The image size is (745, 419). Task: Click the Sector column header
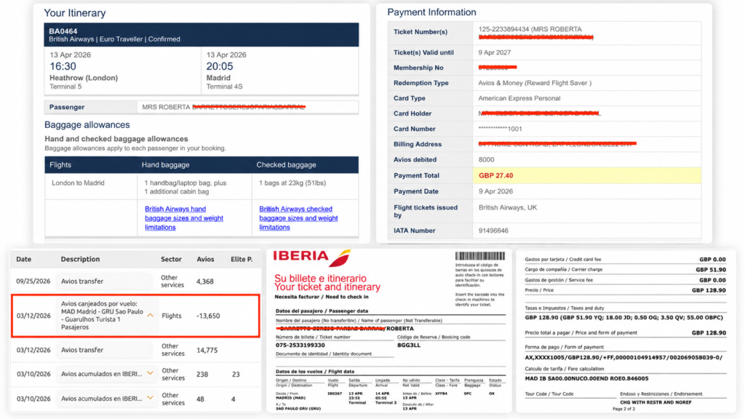(171, 260)
